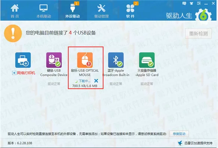Open the 首页 home tab

click(x=15, y=11)
